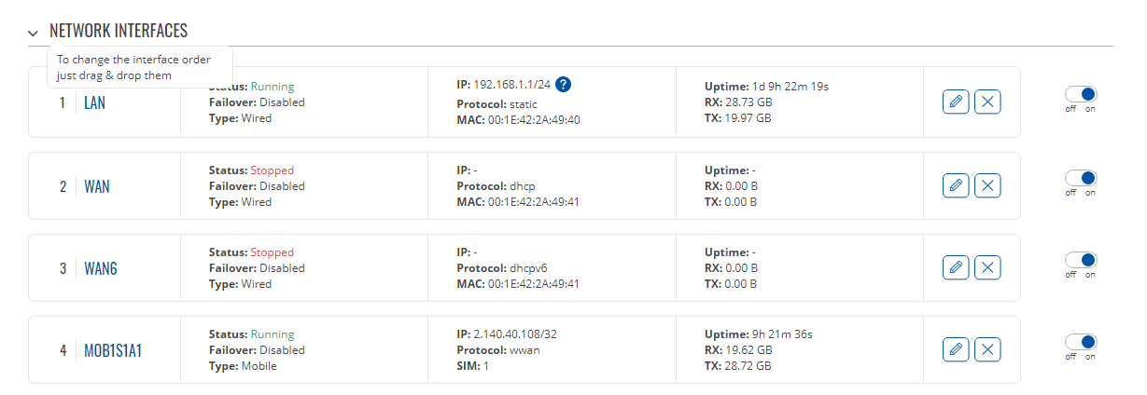The image size is (1147, 395).
Task: Delete the LAN interface with X icon
Action: (x=987, y=102)
